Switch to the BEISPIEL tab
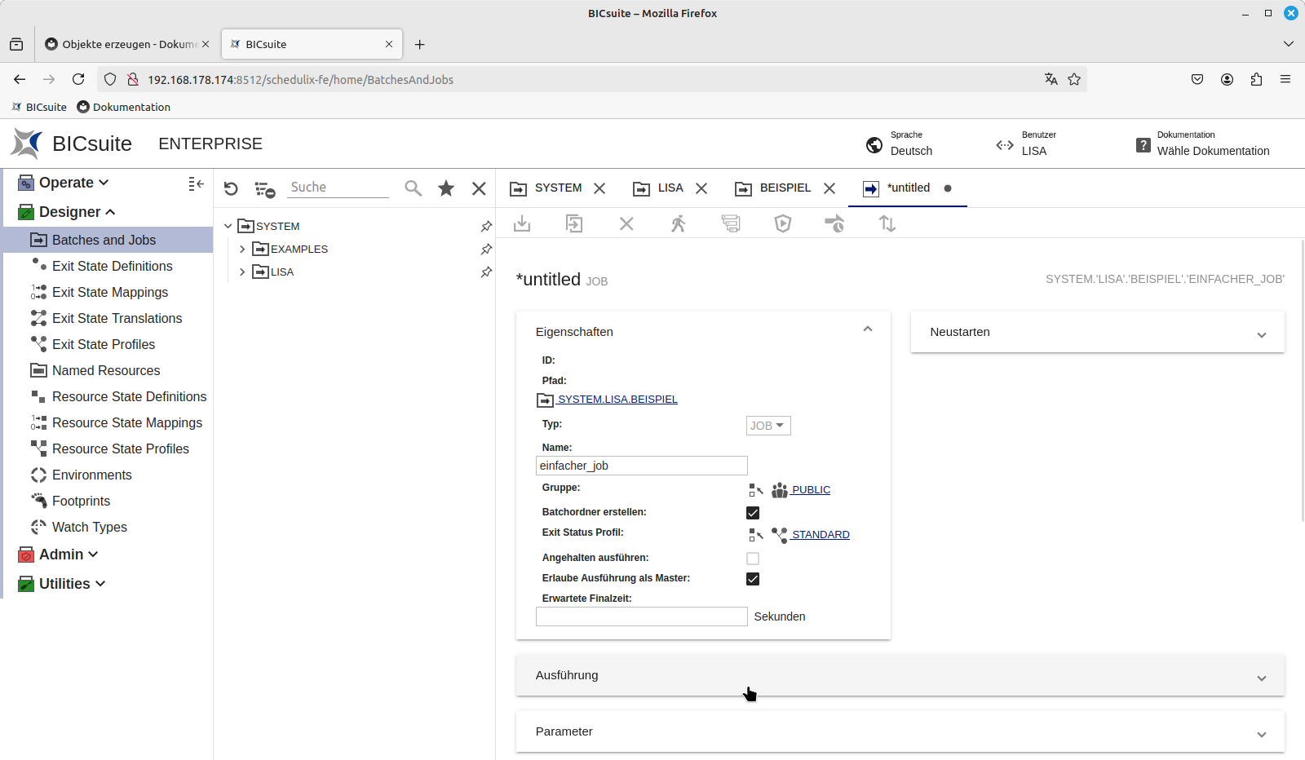Viewport: 1305px width, 760px height. pyautogui.click(x=784, y=188)
